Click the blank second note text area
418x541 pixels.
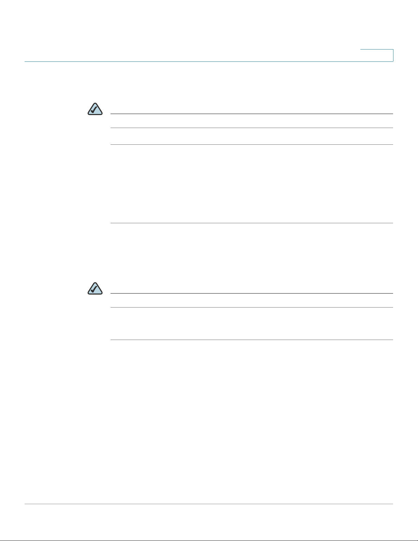(x=252, y=300)
